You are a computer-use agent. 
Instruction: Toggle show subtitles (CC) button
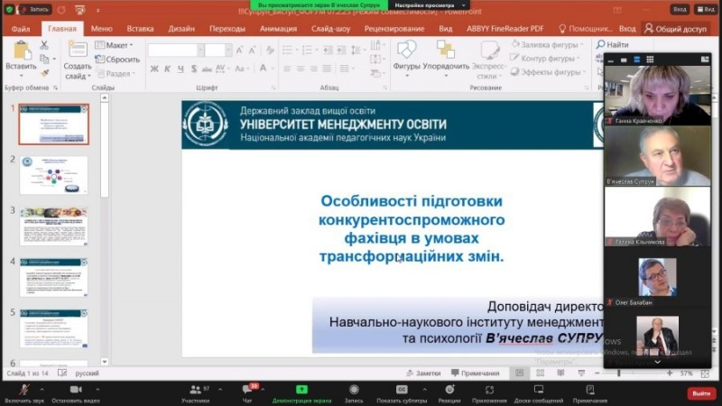point(401,389)
